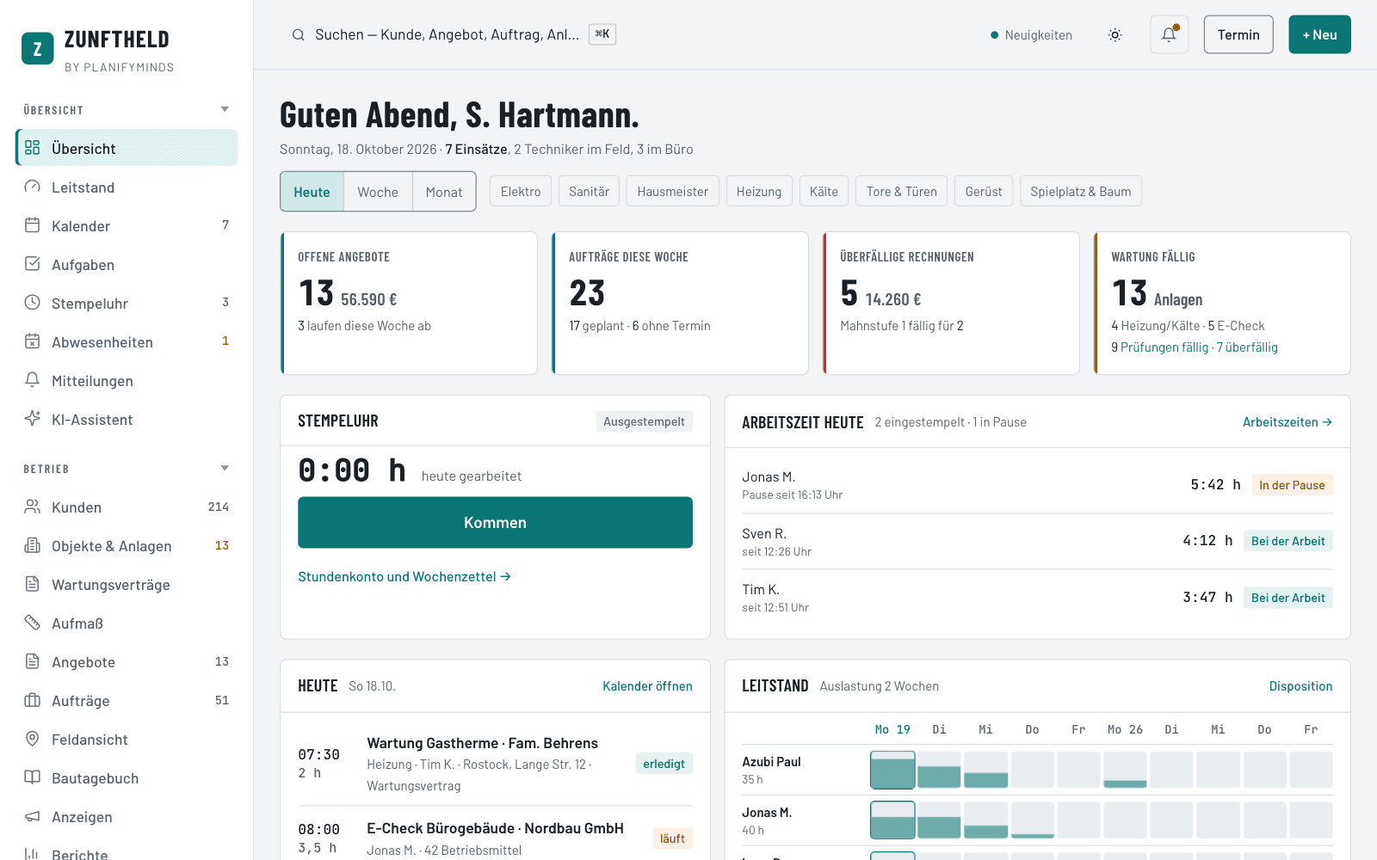Image resolution: width=1377 pixels, height=860 pixels.
Task: Open Feldansicht map view
Action: coord(127,740)
